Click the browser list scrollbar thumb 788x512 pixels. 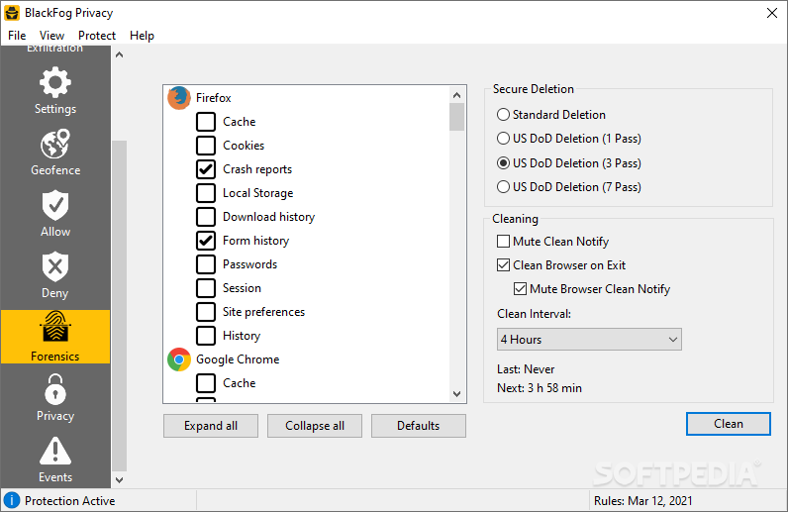coord(456,117)
